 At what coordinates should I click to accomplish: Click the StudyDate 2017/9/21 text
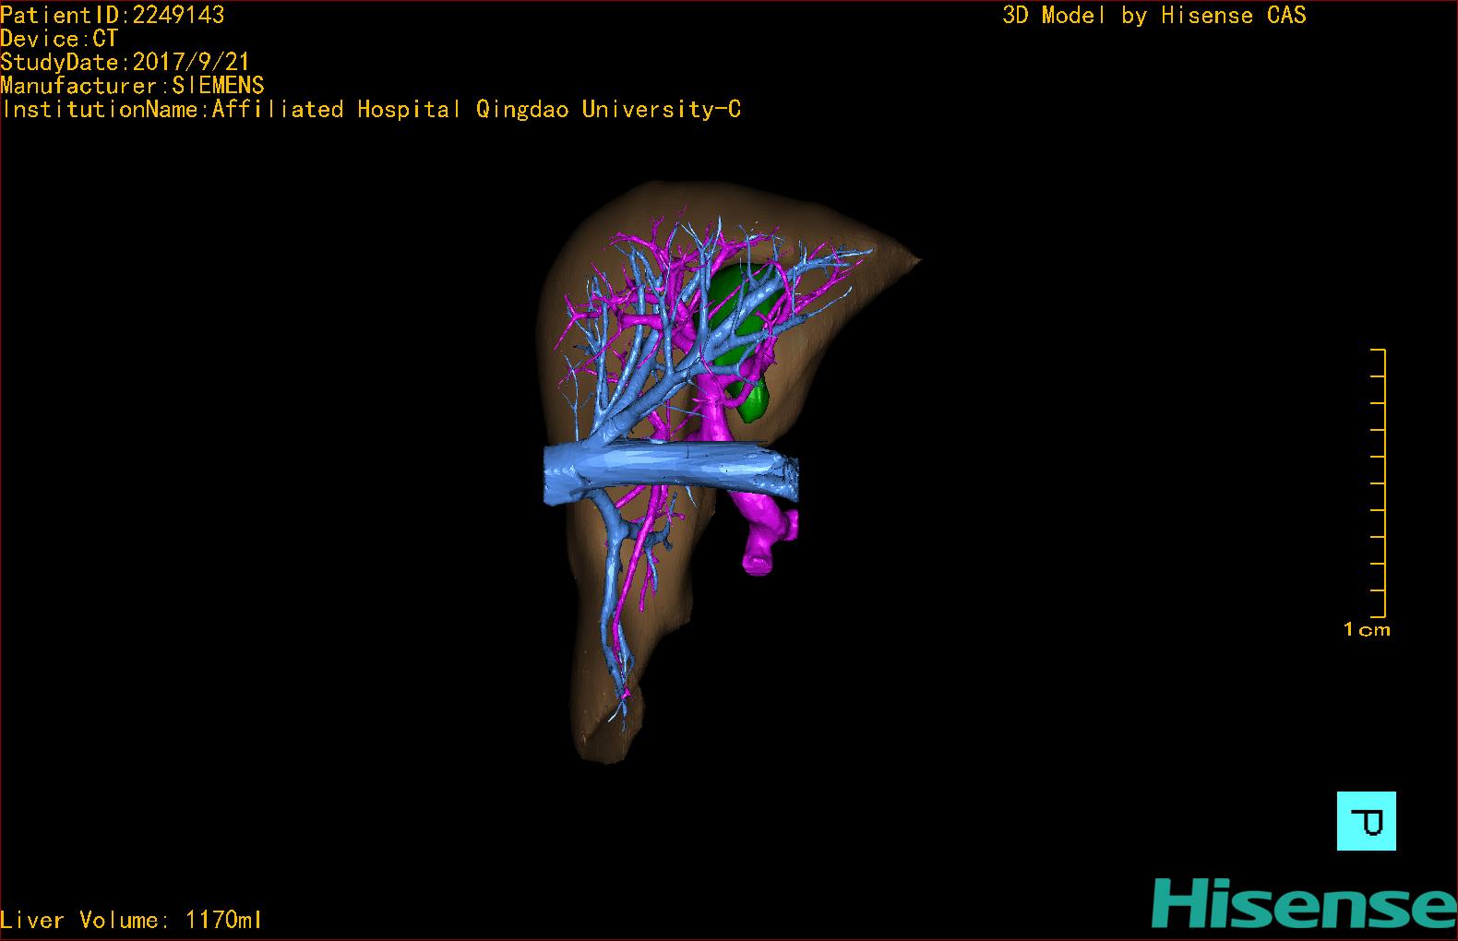point(125,62)
